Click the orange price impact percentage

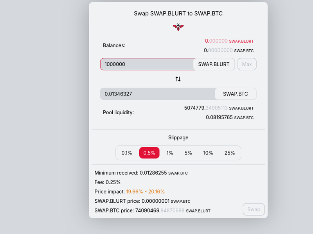coord(145,192)
